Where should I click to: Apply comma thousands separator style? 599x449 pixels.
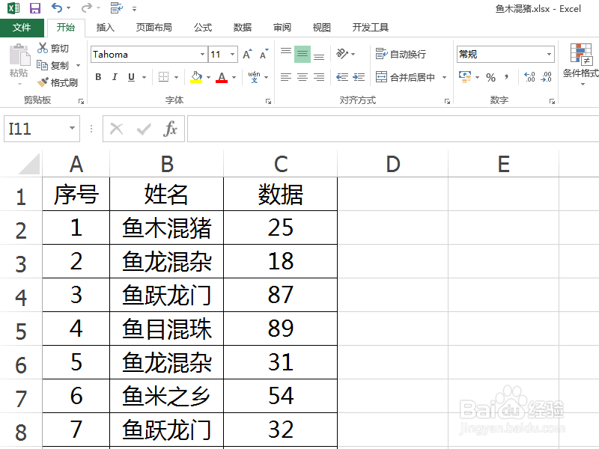click(x=507, y=78)
